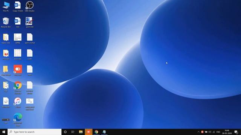Click the battery icon in system tray
This screenshot has width=241, height=135.
point(206,132)
